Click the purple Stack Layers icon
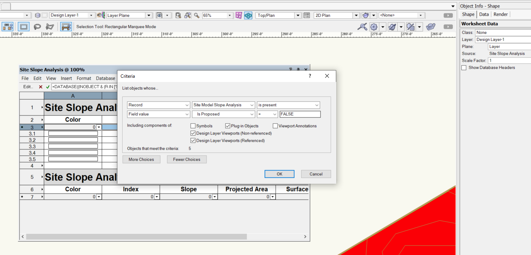 click(x=238, y=15)
